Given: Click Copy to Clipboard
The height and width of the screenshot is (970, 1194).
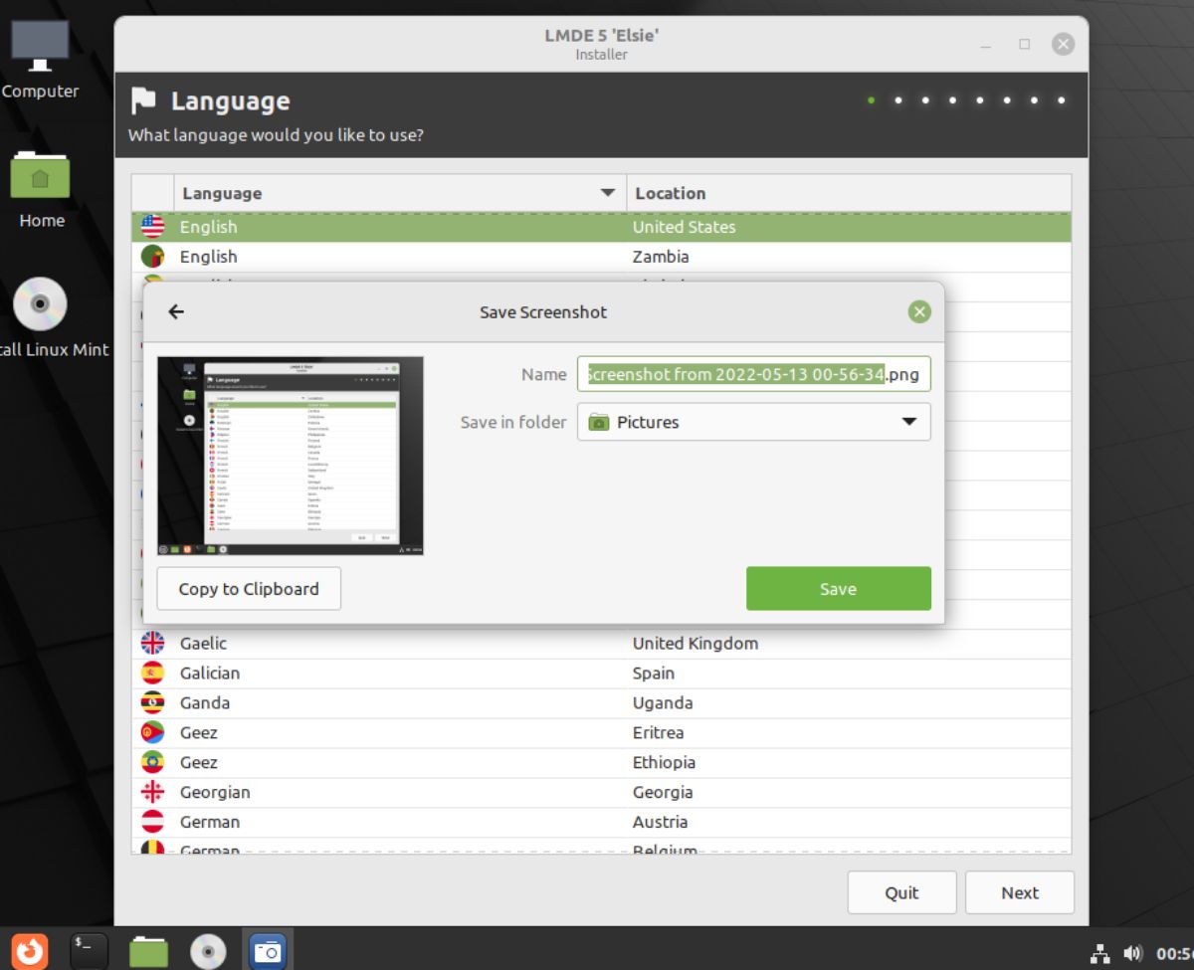Looking at the screenshot, I should click(x=248, y=588).
